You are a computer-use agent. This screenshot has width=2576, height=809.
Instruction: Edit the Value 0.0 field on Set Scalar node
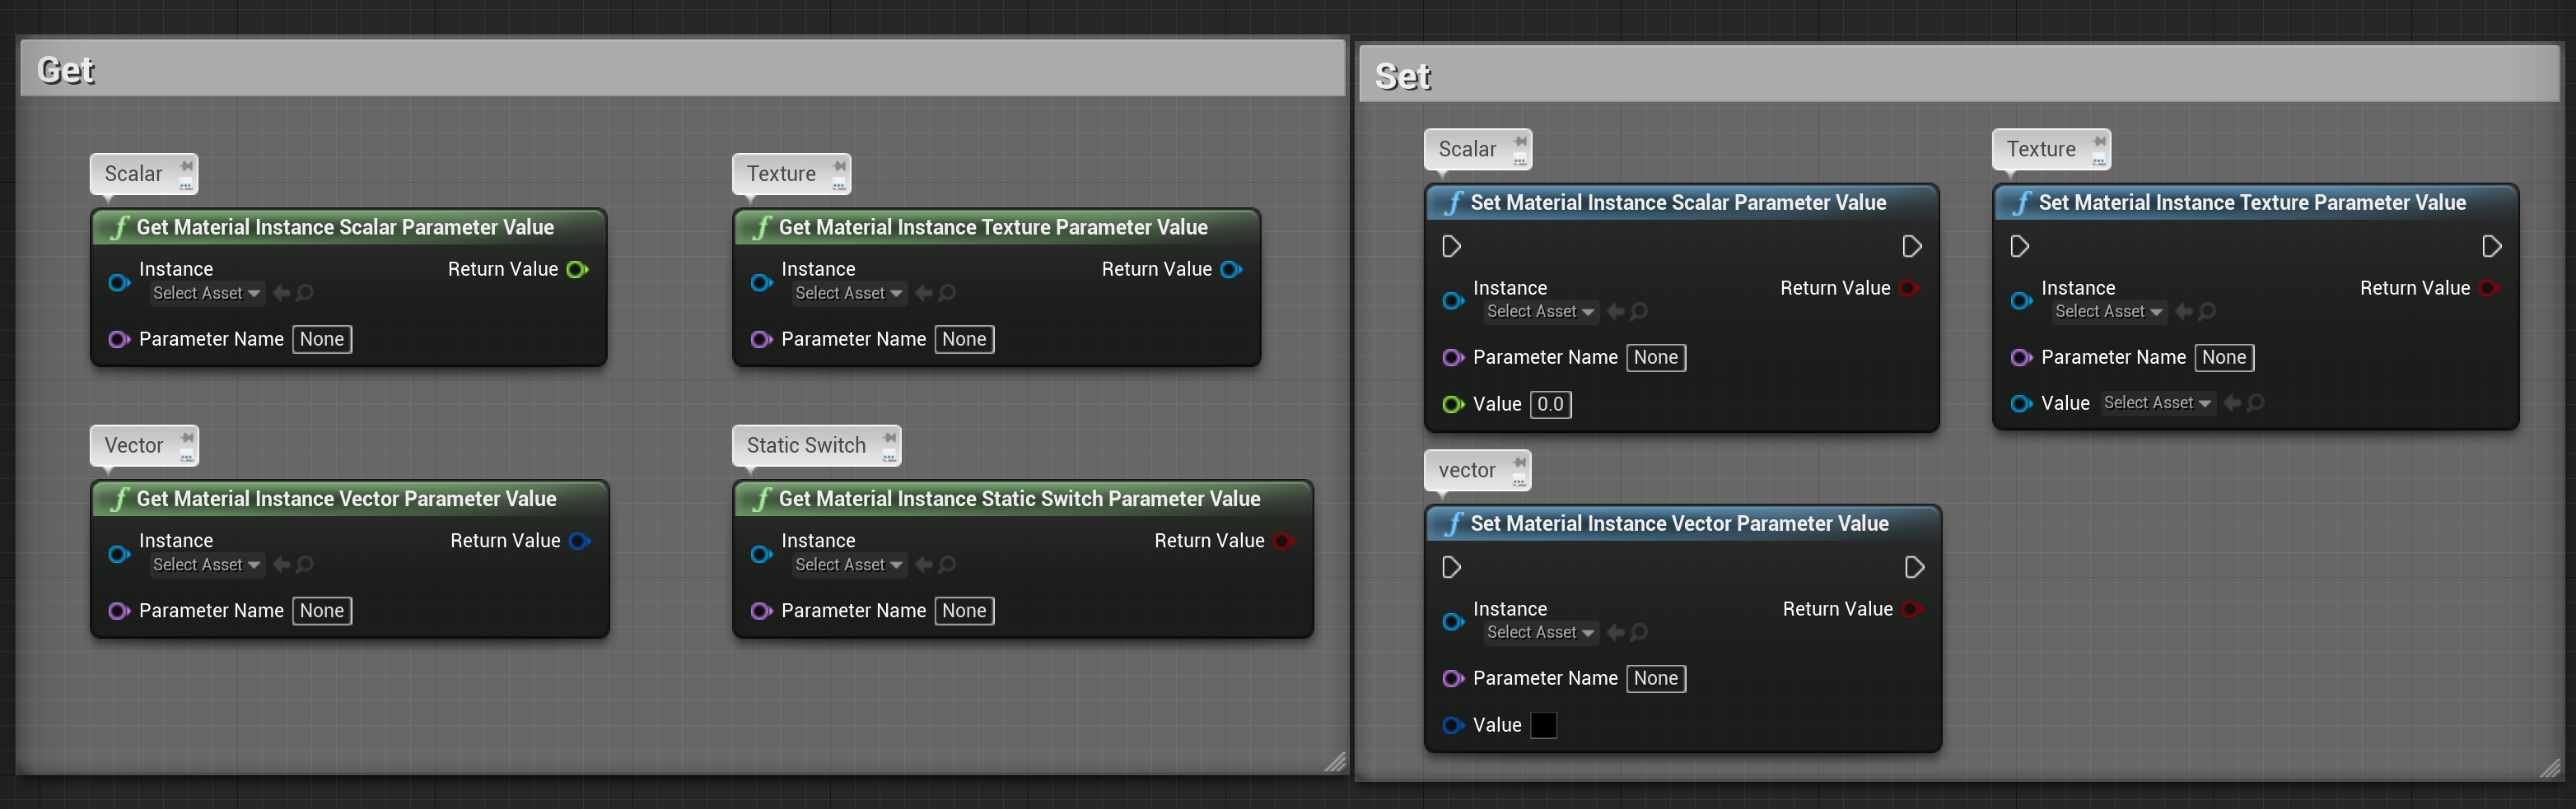[1550, 405]
